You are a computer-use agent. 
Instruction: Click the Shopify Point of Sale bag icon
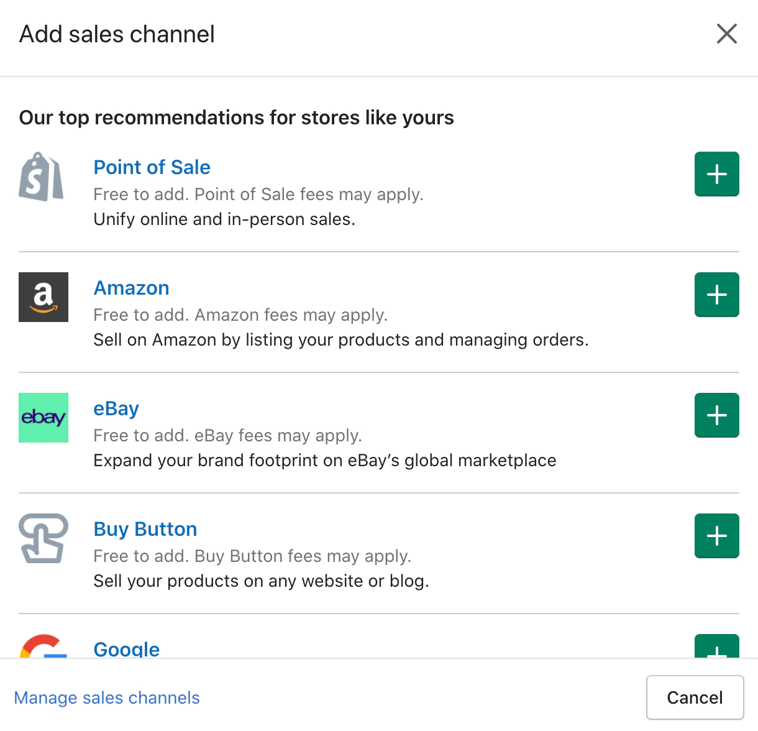point(42,177)
